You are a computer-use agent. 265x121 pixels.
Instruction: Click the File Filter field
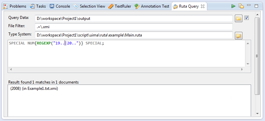134,27
